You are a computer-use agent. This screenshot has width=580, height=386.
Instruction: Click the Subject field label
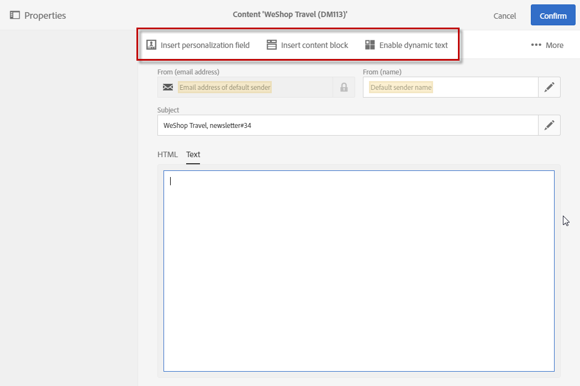[x=168, y=110]
